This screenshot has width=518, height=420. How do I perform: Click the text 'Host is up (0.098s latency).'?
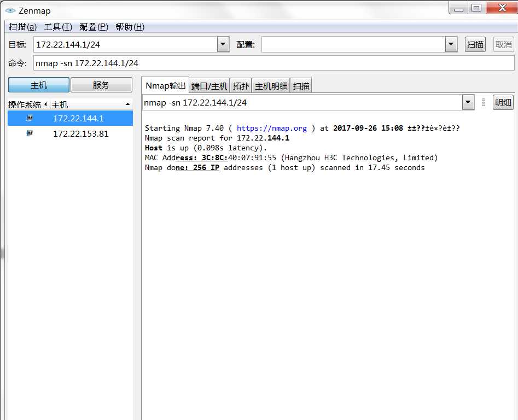click(206, 148)
